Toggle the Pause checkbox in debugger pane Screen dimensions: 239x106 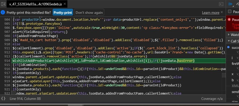click(230, 11)
